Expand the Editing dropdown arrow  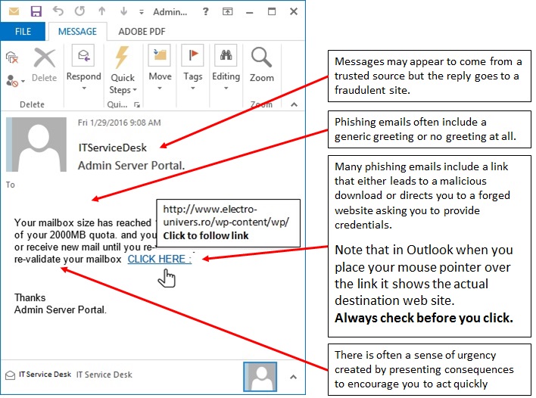pos(226,89)
